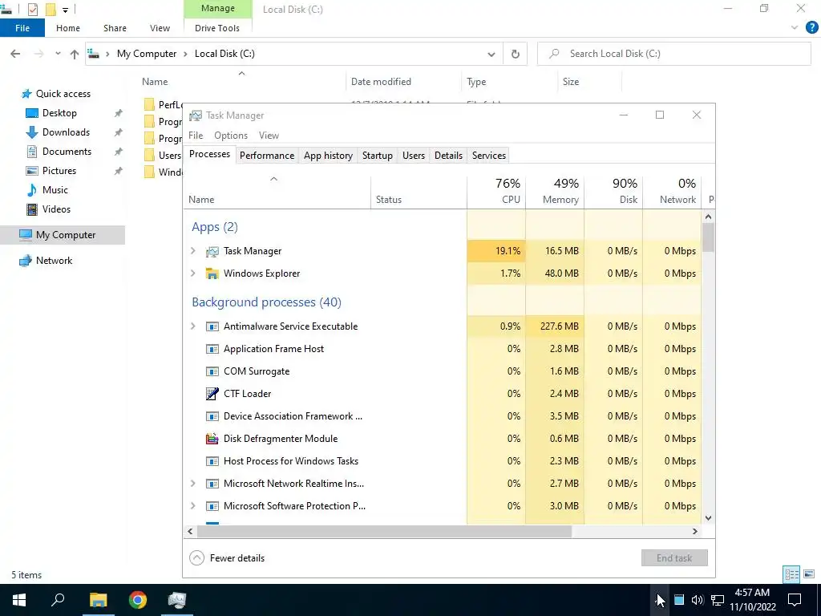
Task: Open Task Manager View menu
Action: point(269,136)
